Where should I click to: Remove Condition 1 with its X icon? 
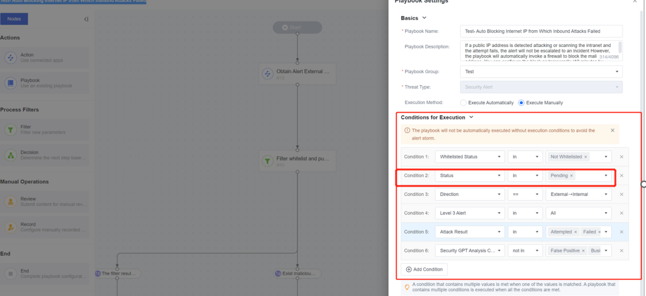(622, 157)
